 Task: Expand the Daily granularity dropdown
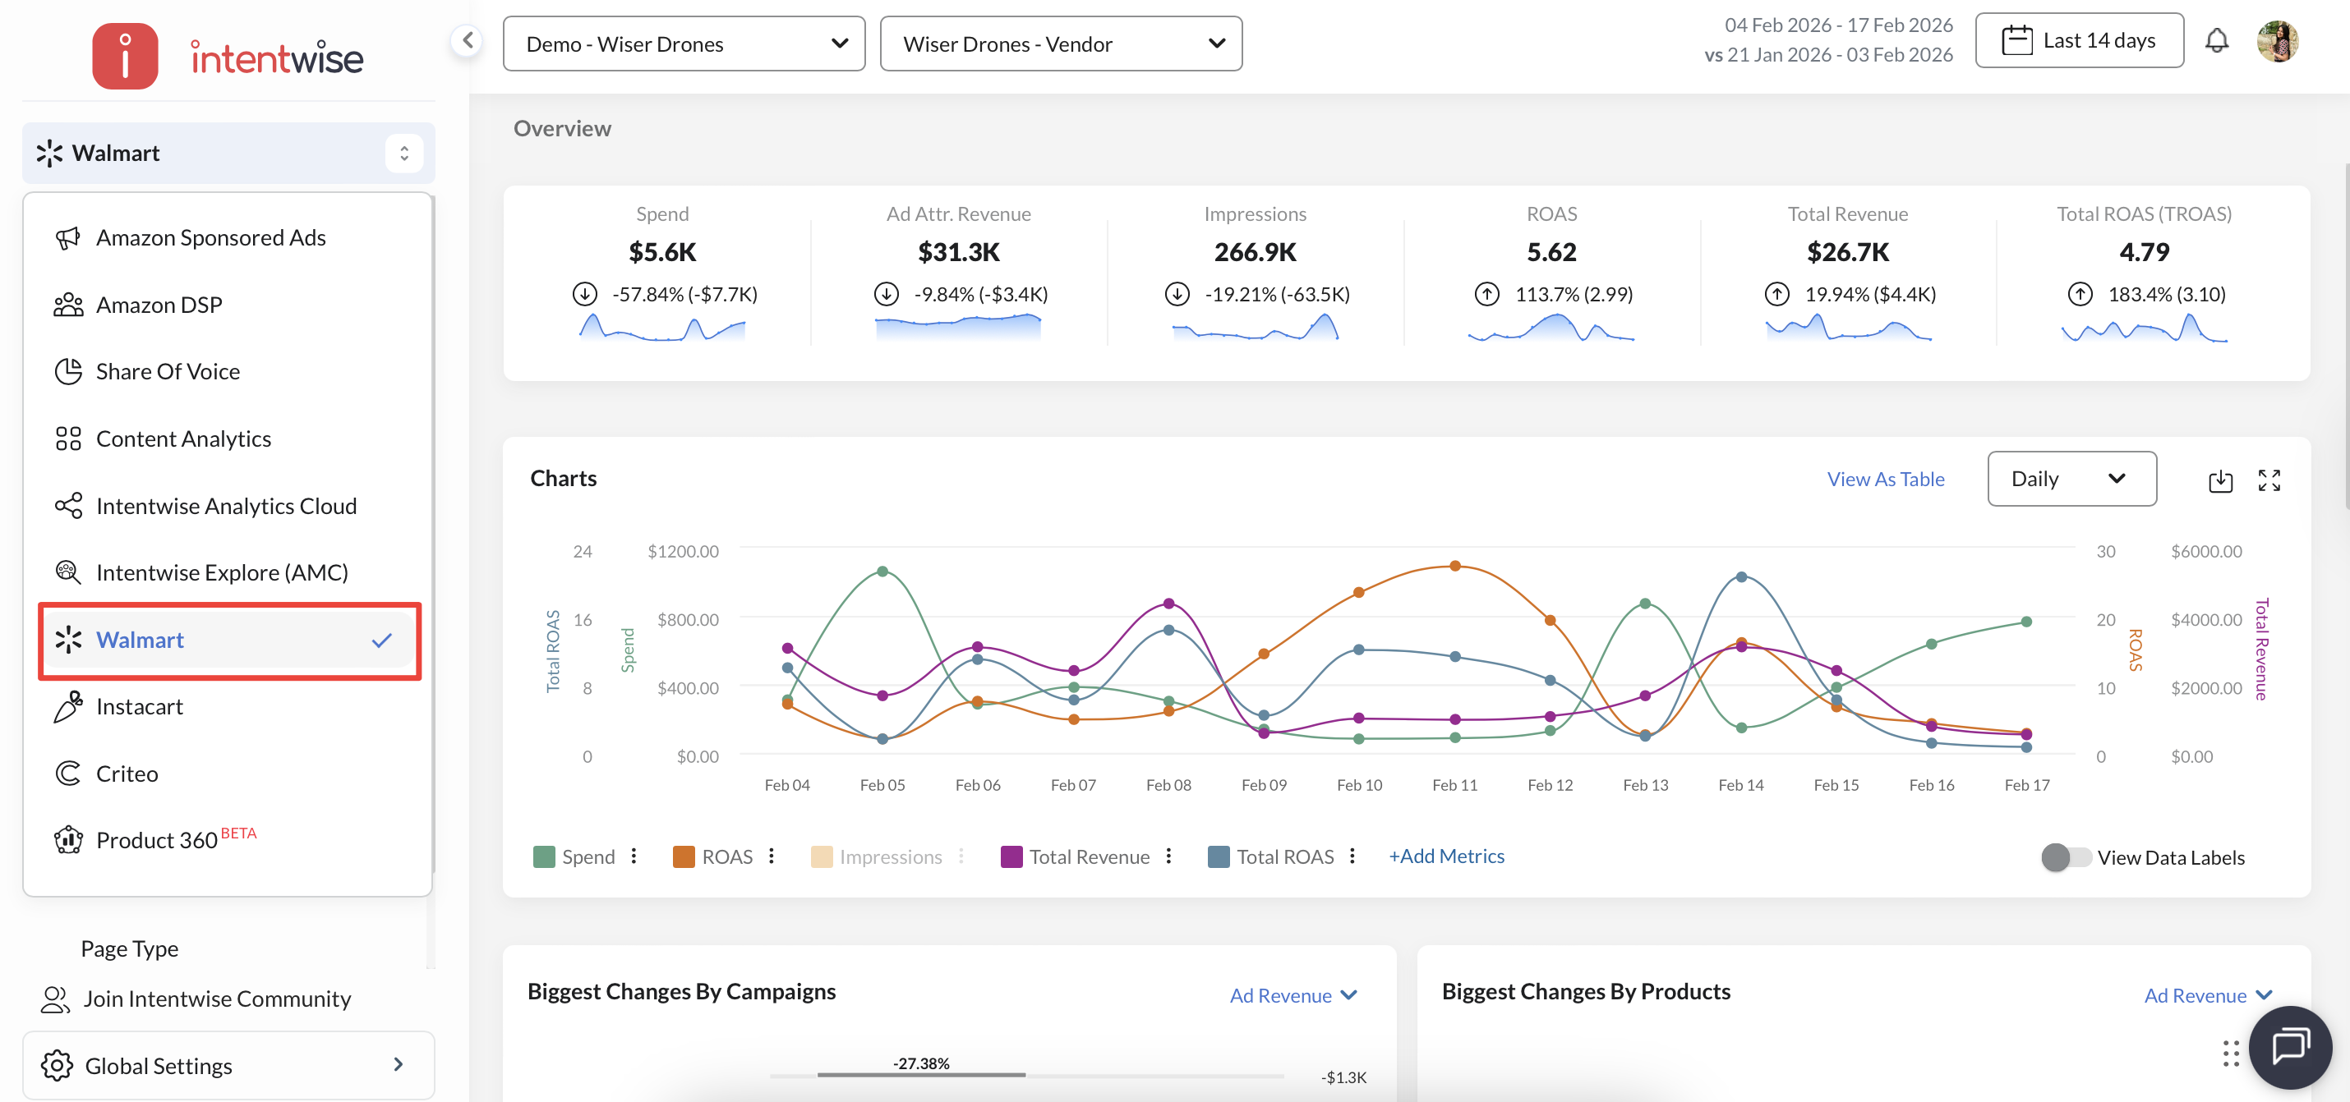(2071, 480)
